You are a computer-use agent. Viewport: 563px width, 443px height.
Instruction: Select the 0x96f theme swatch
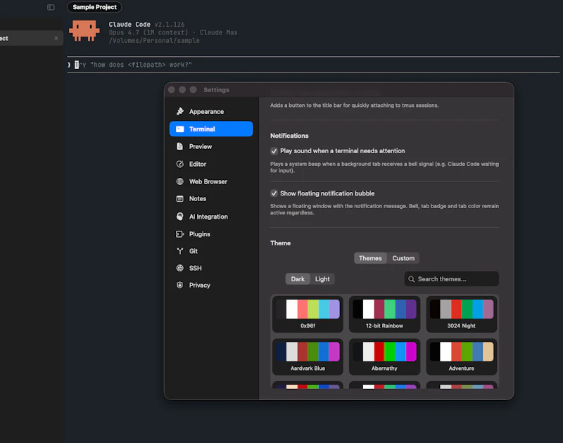tap(308, 314)
